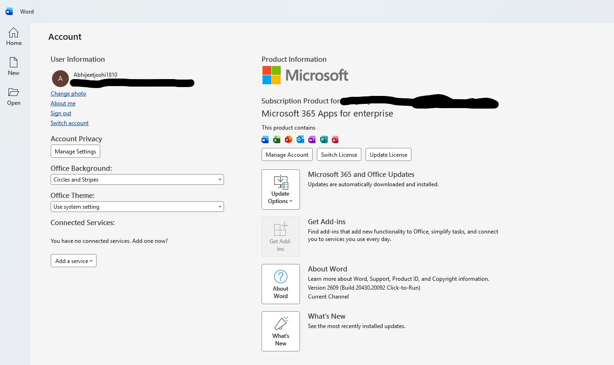
Task: Click the Manage Settings button
Action: (x=75, y=152)
